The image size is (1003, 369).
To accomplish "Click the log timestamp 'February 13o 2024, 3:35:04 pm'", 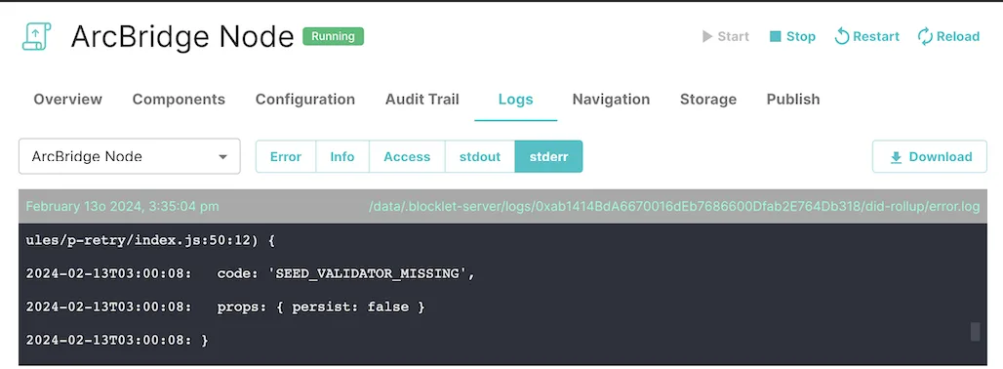I will [122, 207].
